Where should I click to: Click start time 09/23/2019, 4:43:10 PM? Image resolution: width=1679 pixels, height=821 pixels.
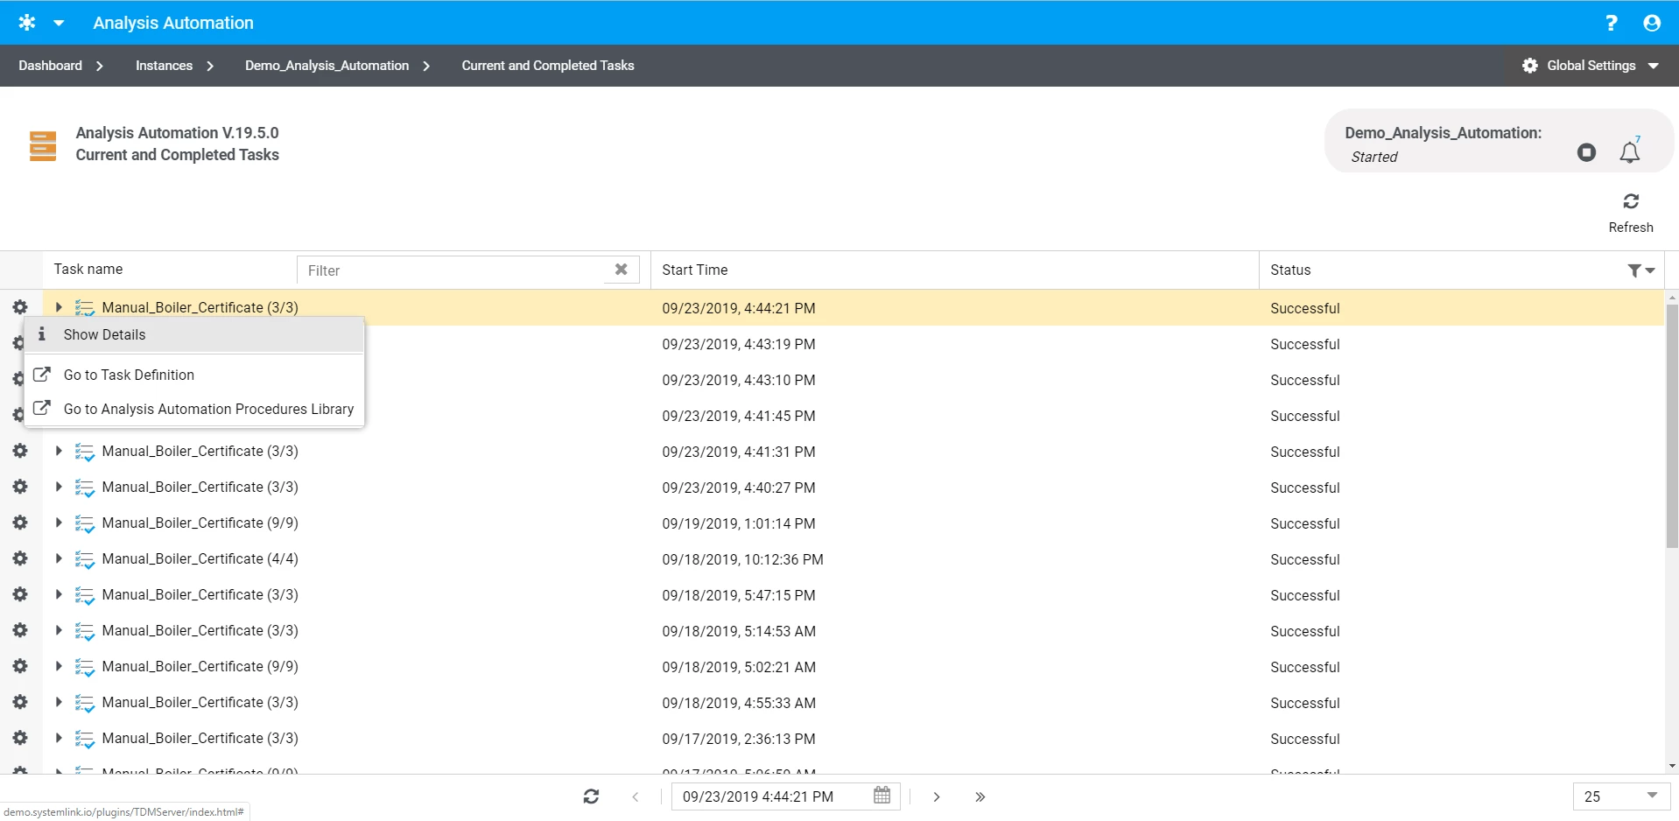738,380
